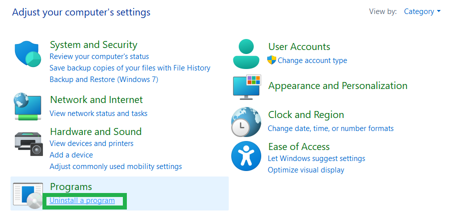Select Optimize visual display link

pos(306,170)
